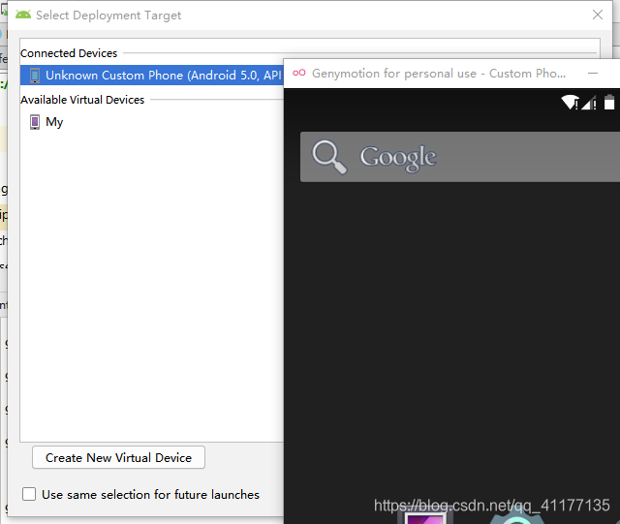Click the Create New Virtual Device button
The image size is (620, 524).
pyautogui.click(x=118, y=457)
